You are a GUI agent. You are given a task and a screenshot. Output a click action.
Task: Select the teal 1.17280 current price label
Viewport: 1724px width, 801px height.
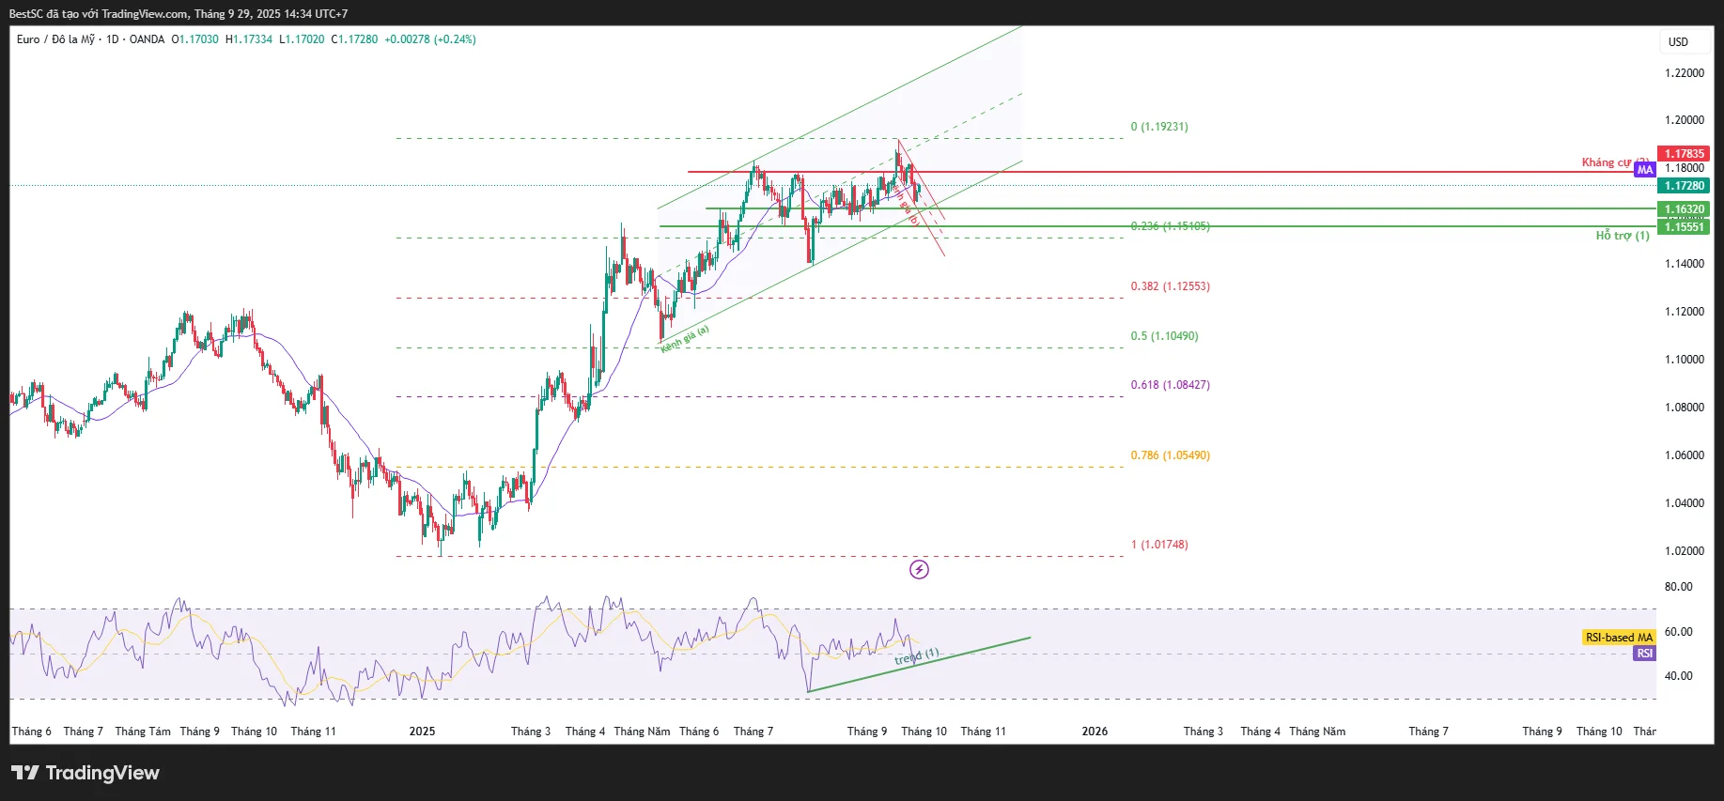(x=1684, y=186)
